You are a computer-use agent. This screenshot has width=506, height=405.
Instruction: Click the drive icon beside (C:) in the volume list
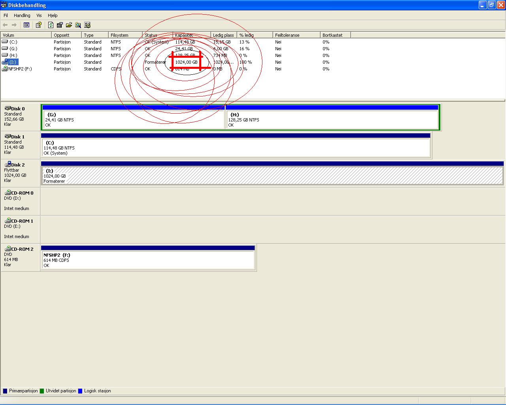tap(5, 42)
